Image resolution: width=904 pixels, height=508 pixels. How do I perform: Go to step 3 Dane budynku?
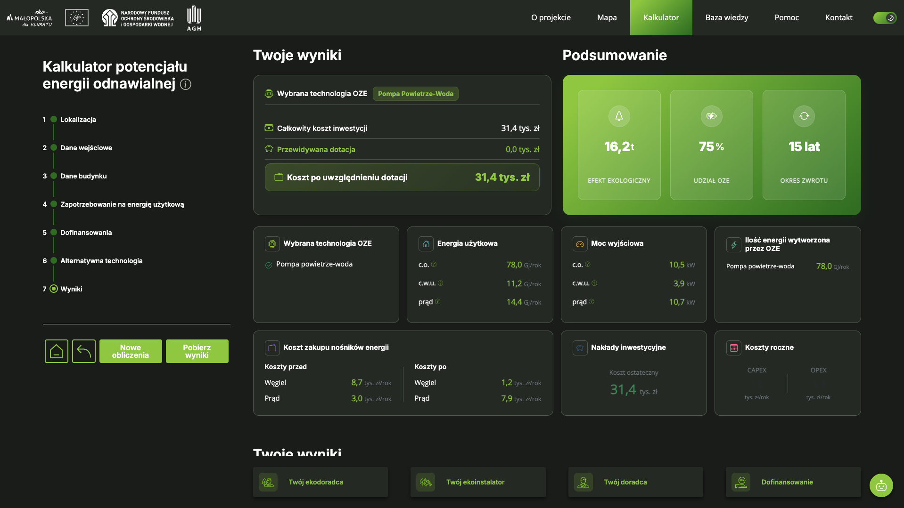click(83, 176)
